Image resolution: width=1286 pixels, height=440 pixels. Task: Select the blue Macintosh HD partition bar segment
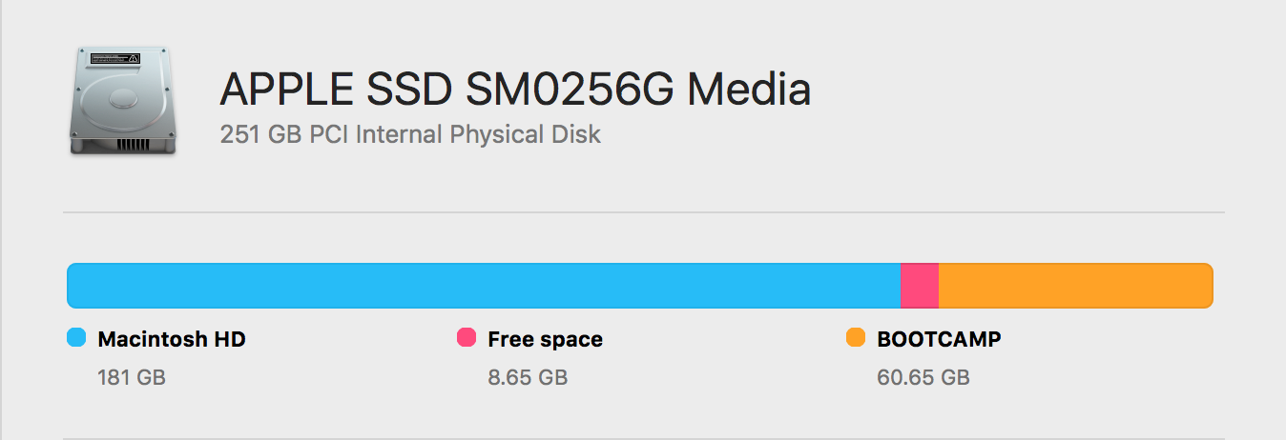[483, 286]
